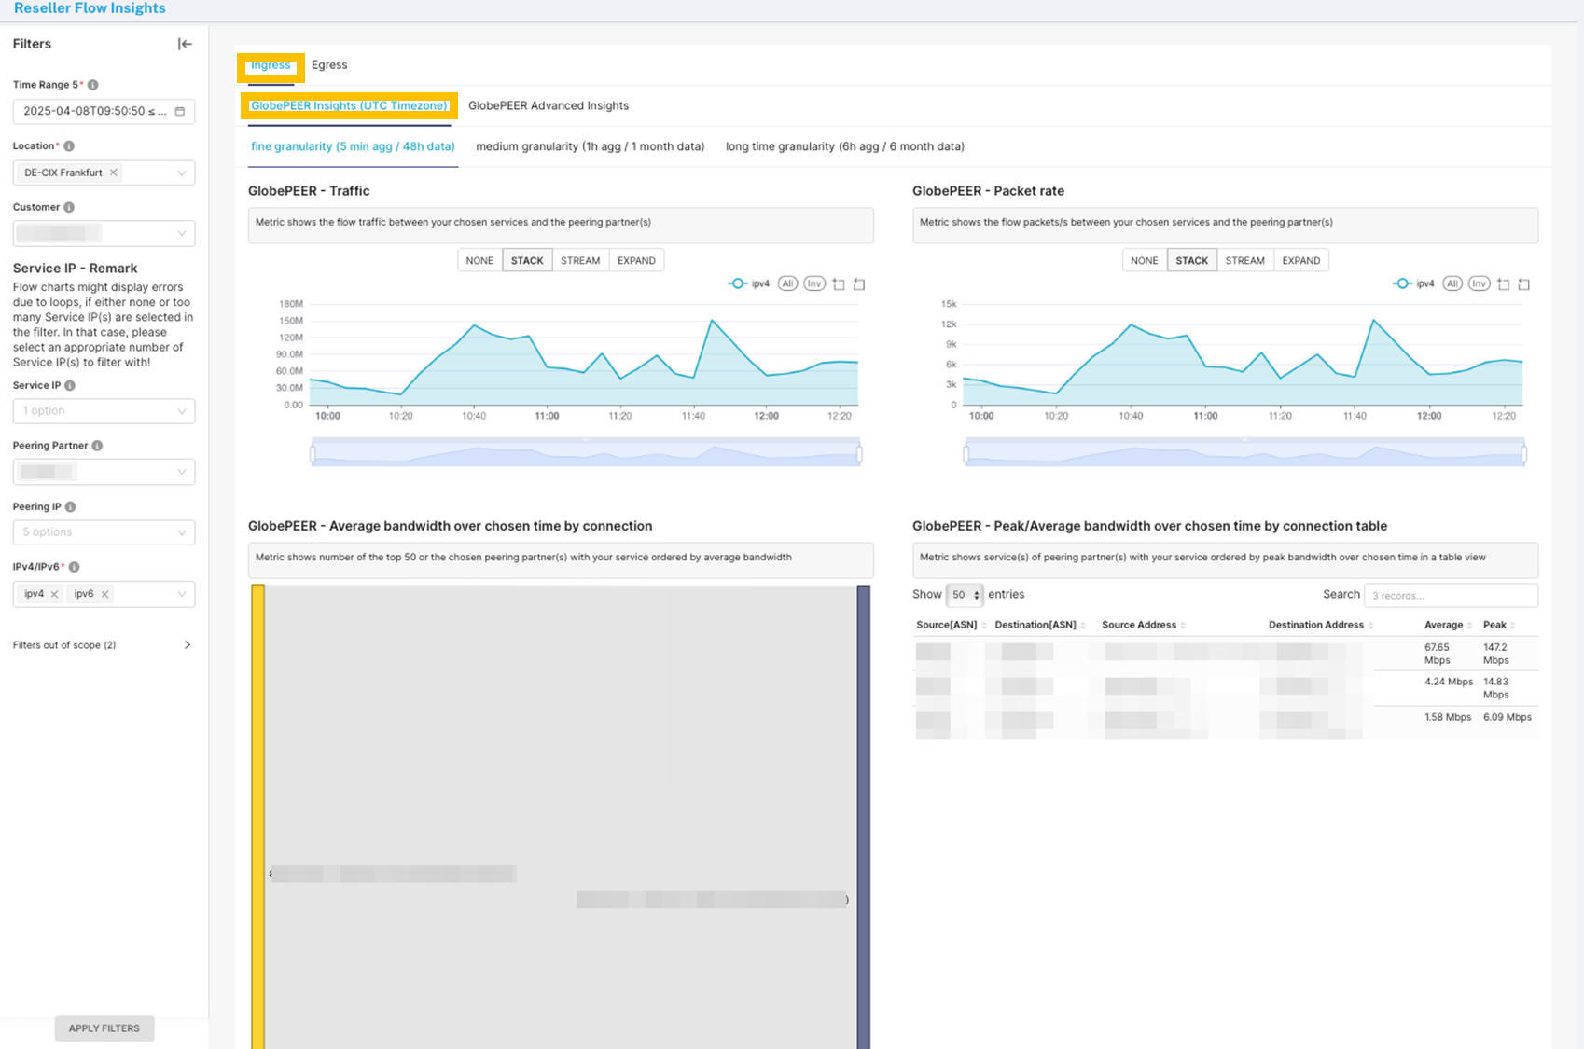
Task: Open the Location dropdown
Action: pos(181,173)
